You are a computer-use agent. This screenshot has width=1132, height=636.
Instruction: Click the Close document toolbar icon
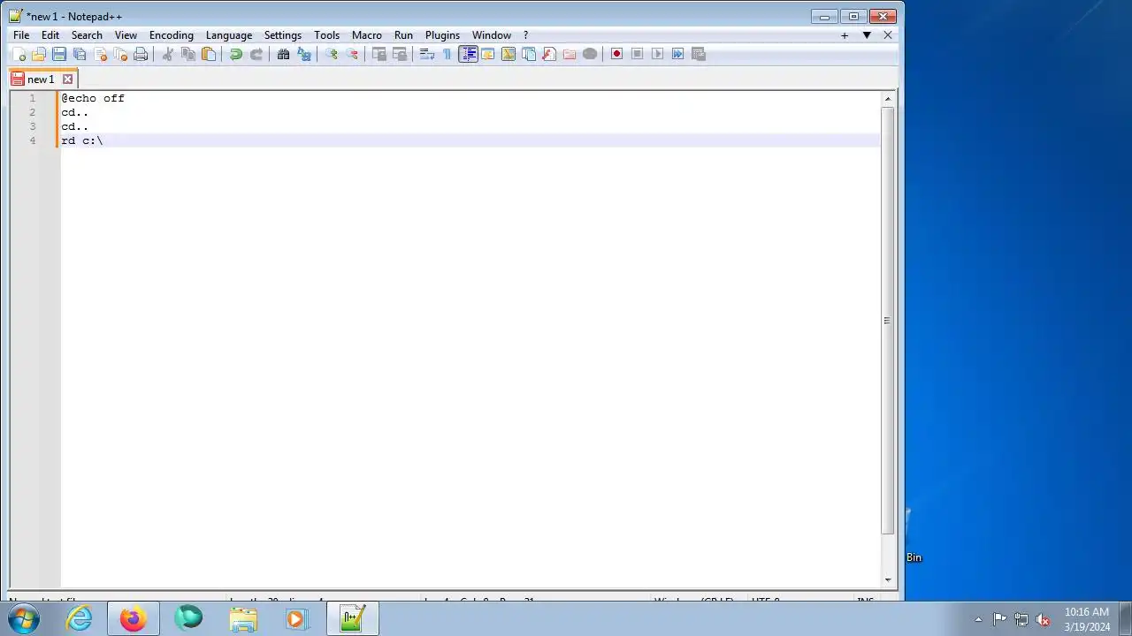(x=100, y=54)
